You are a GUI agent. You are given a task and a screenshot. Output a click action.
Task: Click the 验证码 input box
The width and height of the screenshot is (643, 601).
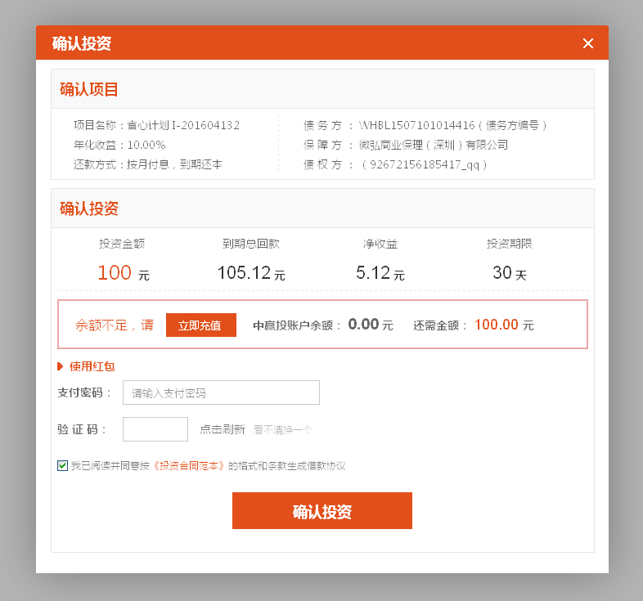(155, 429)
